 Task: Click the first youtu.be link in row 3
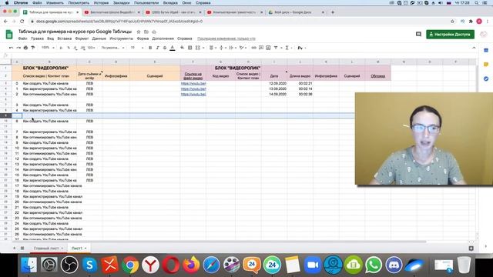[x=193, y=84]
